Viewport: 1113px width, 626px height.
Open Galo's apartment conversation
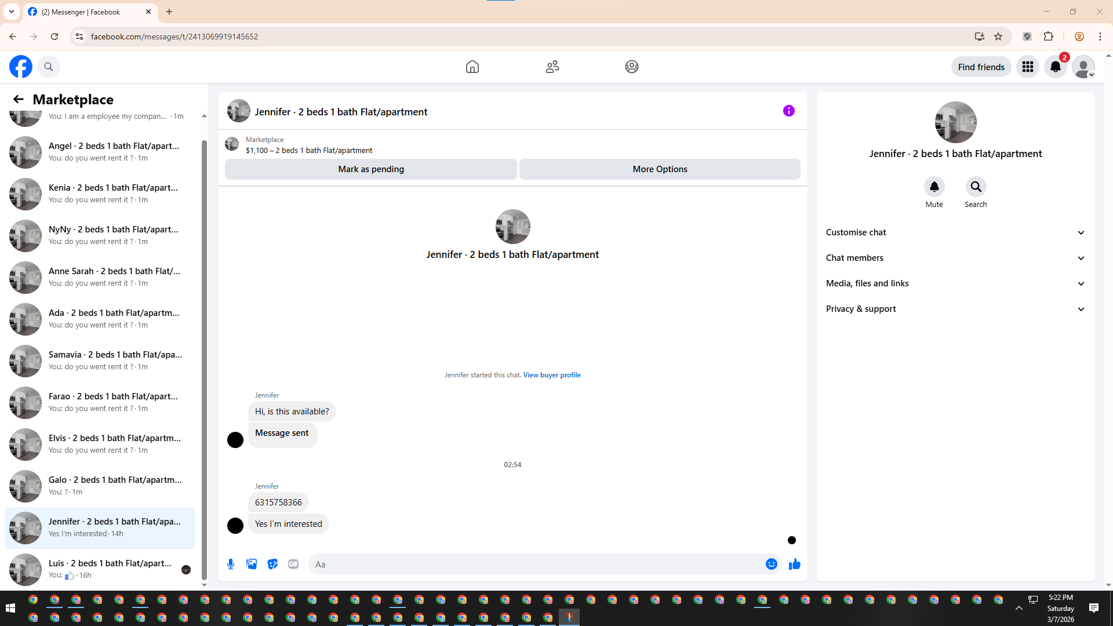(100, 486)
